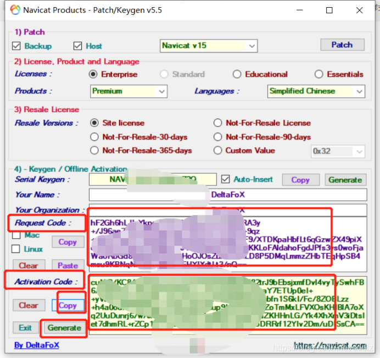Click Generate in the Serial Keygen row
The width and height of the screenshot is (380, 358).
[345, 180]
